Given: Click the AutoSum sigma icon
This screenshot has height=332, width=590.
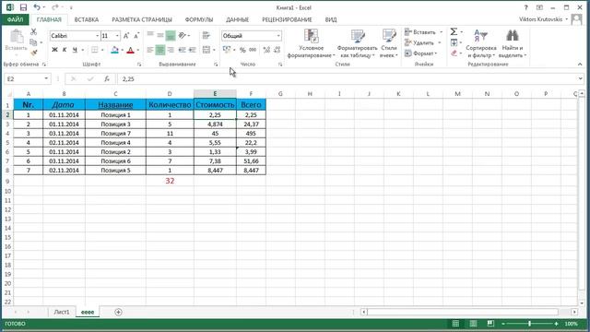Looking at the screenshot, I should coord(454,31).
